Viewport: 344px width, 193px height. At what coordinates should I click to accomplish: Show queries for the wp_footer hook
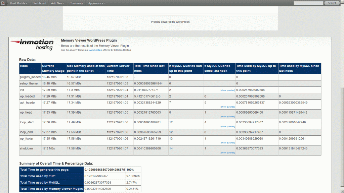[x=227, y=143]
